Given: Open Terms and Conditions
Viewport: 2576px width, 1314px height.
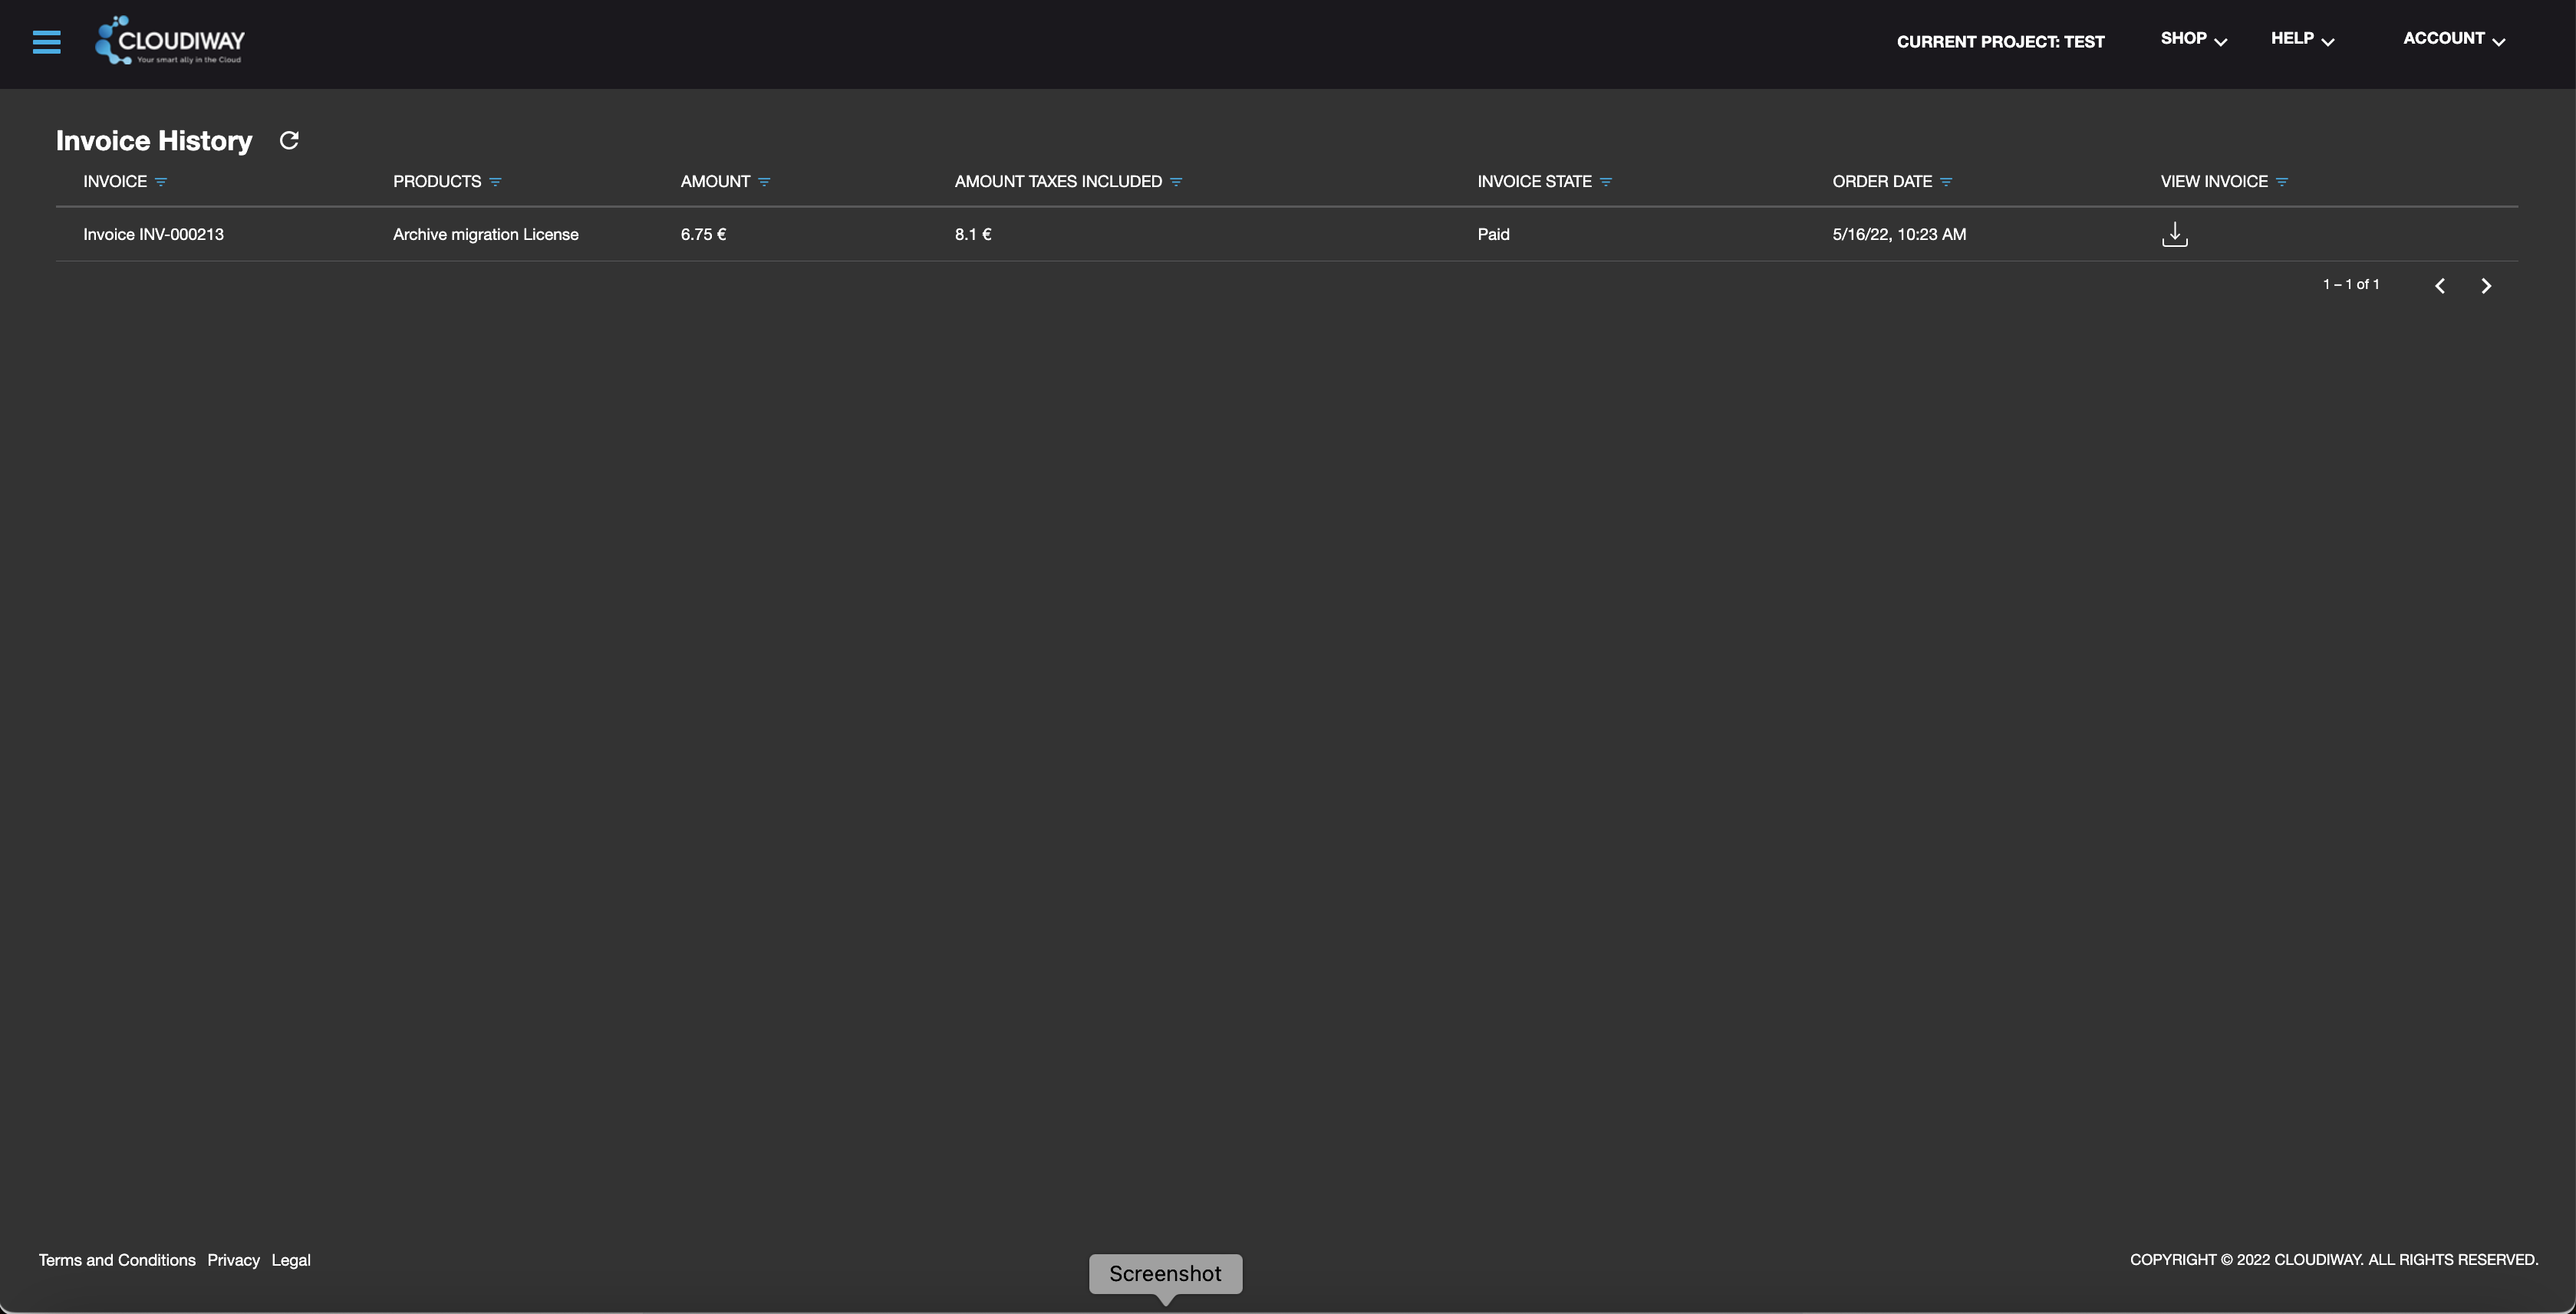Looking at the screenshot, I should [x=116, y=1260].
